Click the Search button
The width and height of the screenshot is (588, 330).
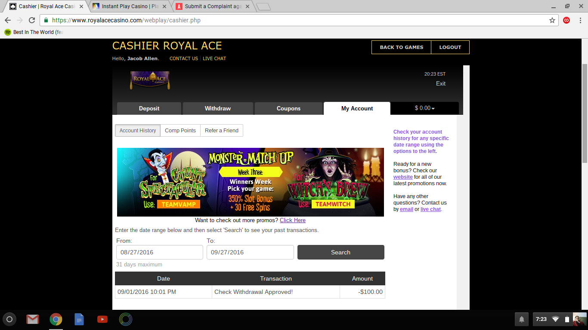click(341, 252)
